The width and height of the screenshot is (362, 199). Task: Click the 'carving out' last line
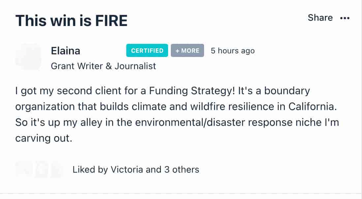[44, 138]
